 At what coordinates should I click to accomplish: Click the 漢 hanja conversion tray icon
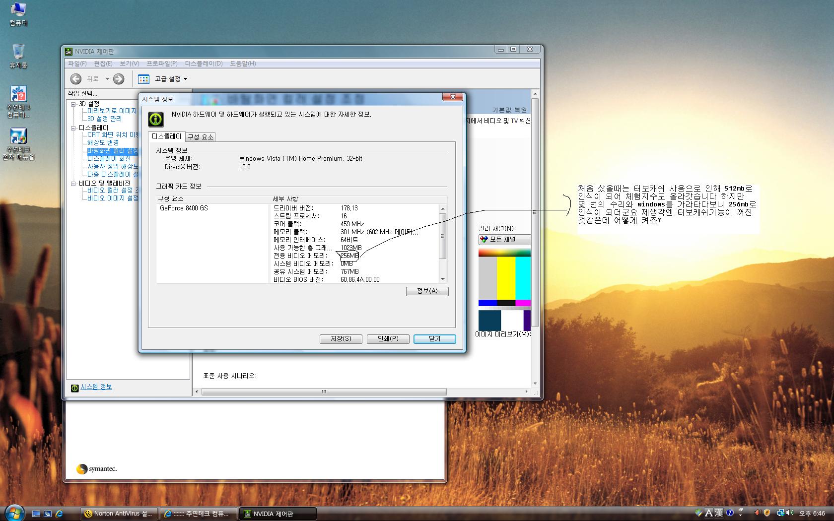click(x=719, y=513)
